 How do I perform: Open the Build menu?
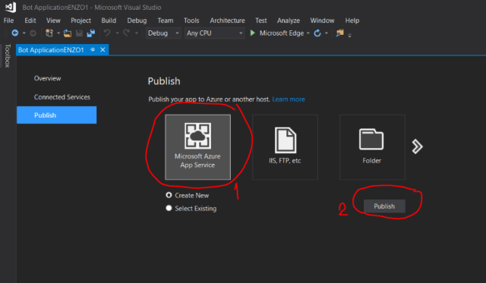point(109,20)
